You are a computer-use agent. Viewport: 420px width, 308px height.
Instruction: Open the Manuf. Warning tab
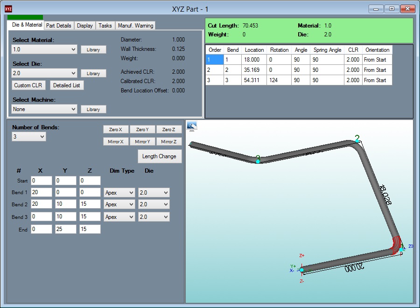[x=135, y=26]
